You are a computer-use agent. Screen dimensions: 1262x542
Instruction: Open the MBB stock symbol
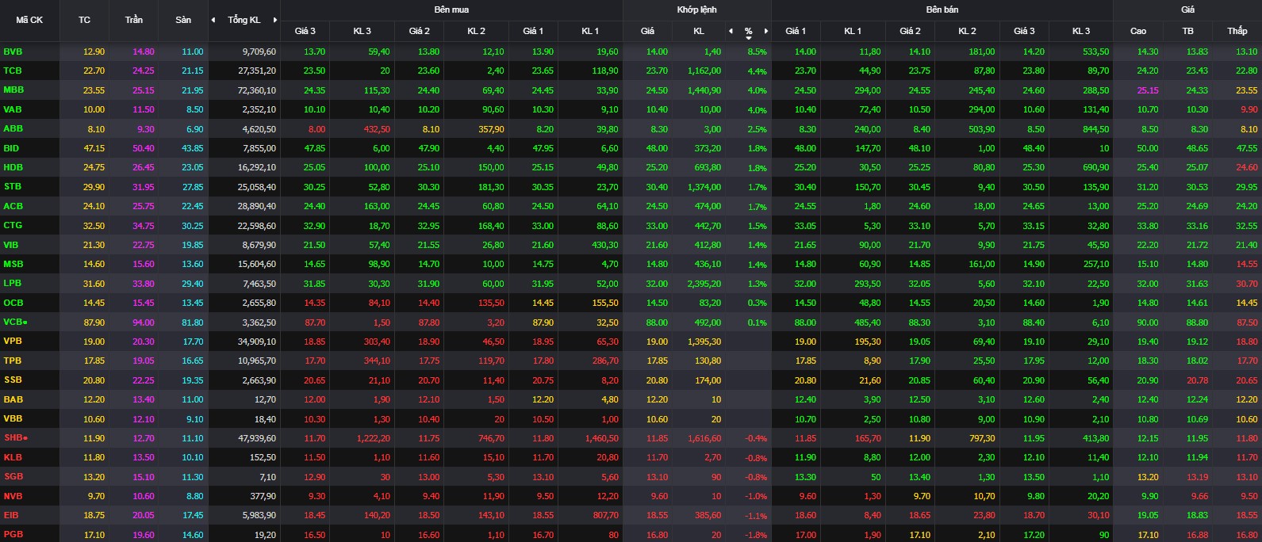tap(13, 90)
